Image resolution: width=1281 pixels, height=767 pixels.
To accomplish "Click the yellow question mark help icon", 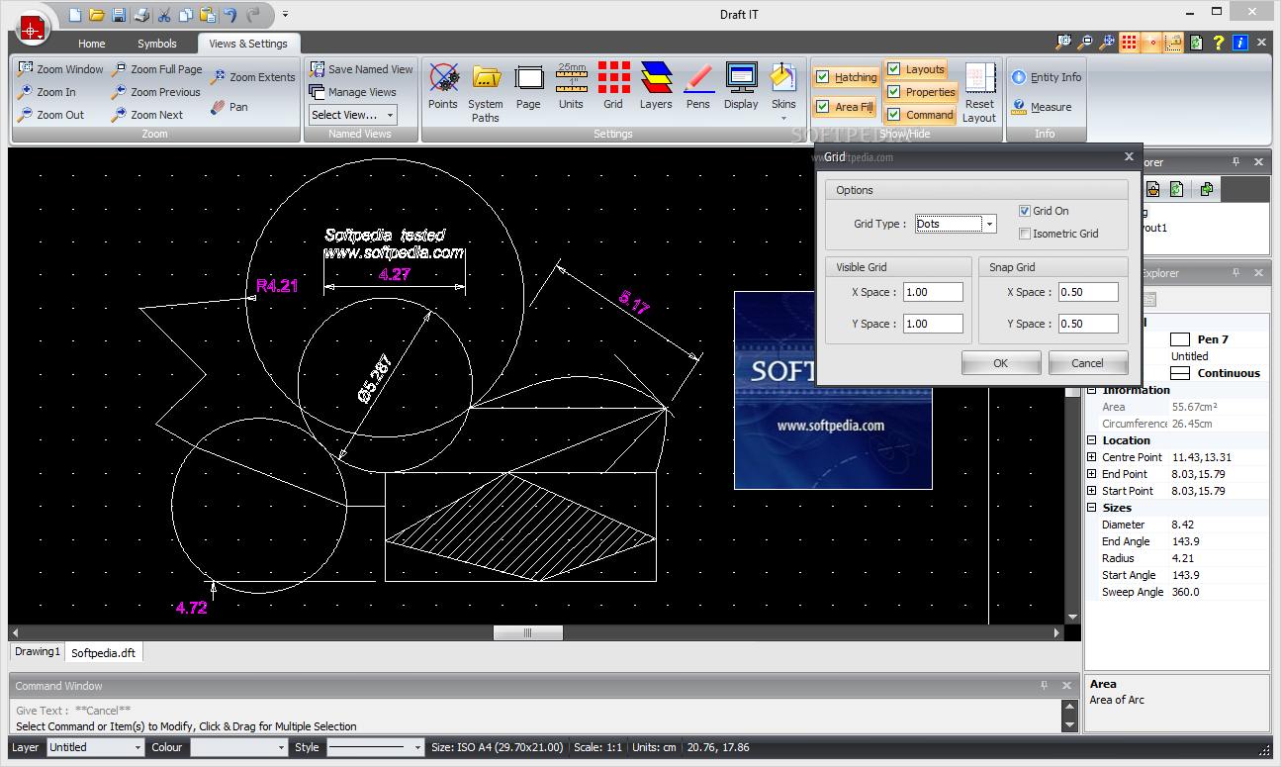I will pyautogui.click(x=1219, y=43).
